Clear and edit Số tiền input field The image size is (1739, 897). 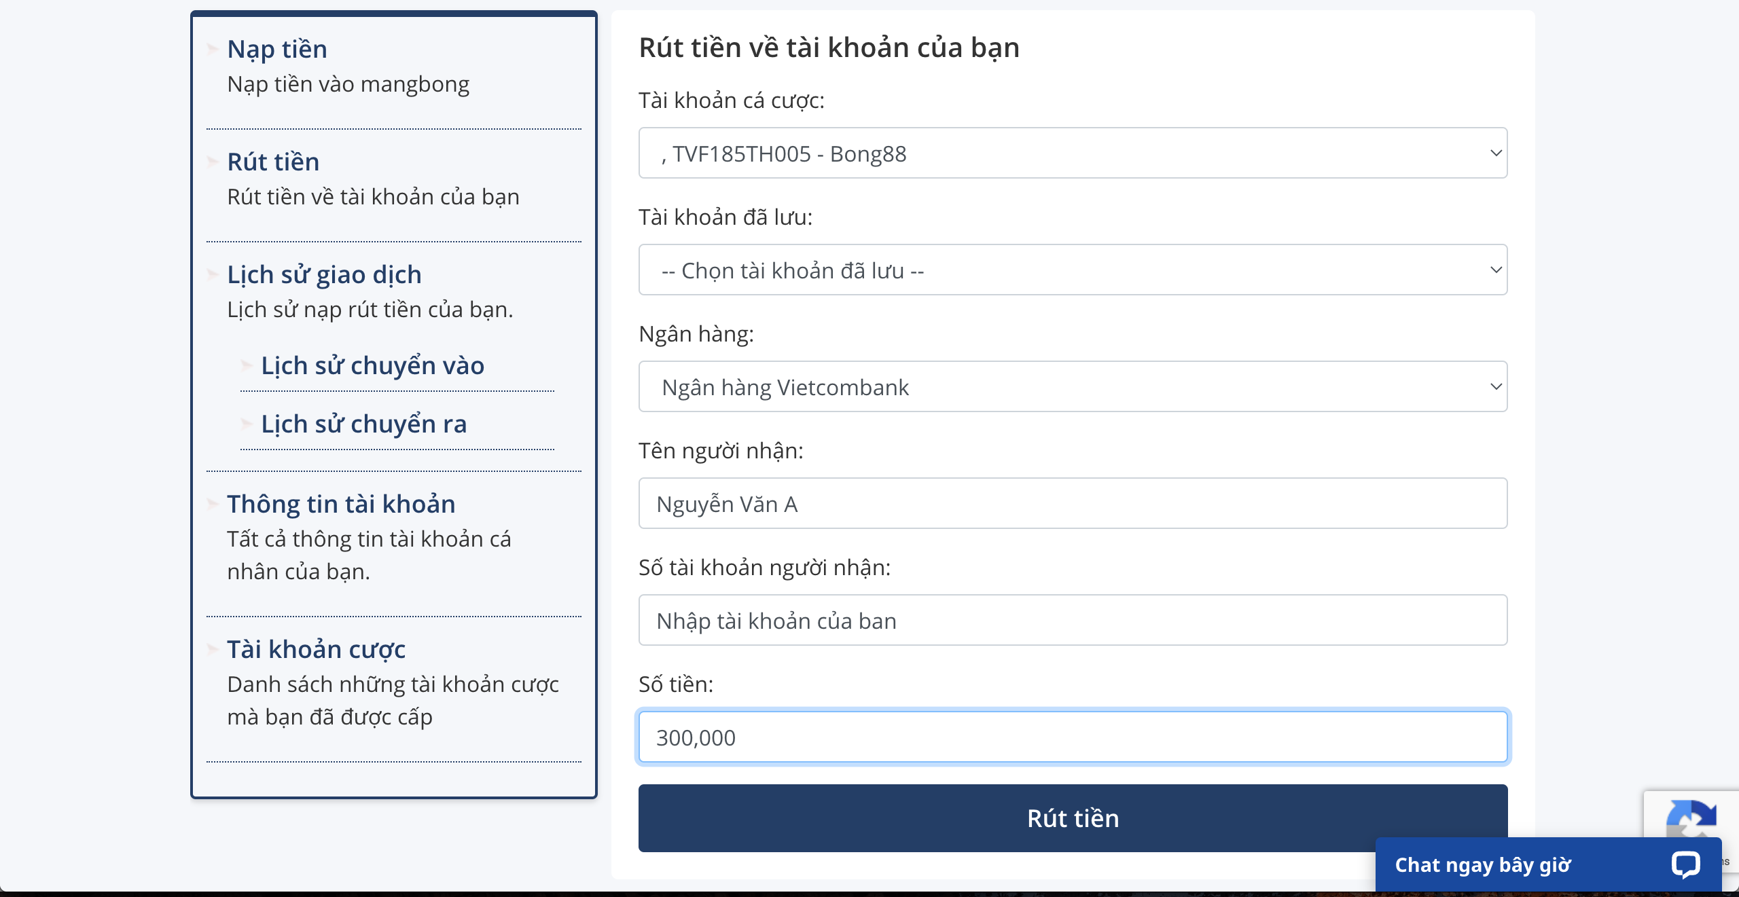[x=1072, y=735]
